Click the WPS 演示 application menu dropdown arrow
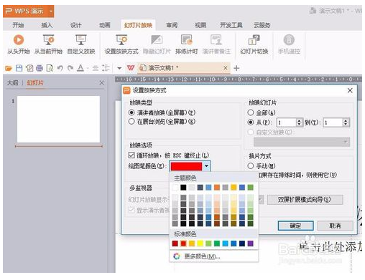The height and width of the screenshot is (280, 365). (x=51, y=11)
